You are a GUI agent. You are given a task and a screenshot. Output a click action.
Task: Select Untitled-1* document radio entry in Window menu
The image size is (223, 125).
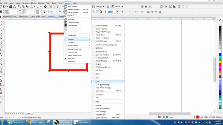click(x=72, y=58)
